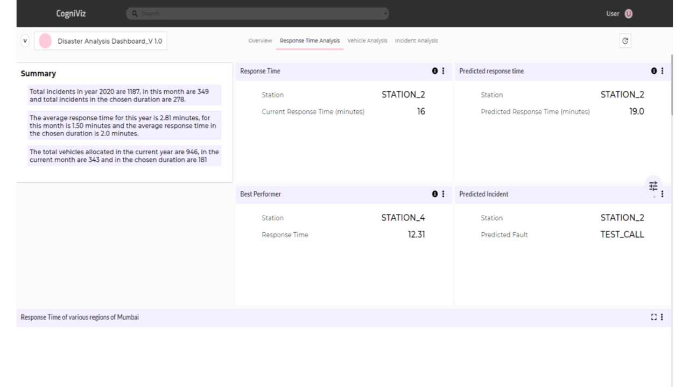Open the floating filter sliders button
This screenshot has width=689, height=387.
[x=653, y=185]
